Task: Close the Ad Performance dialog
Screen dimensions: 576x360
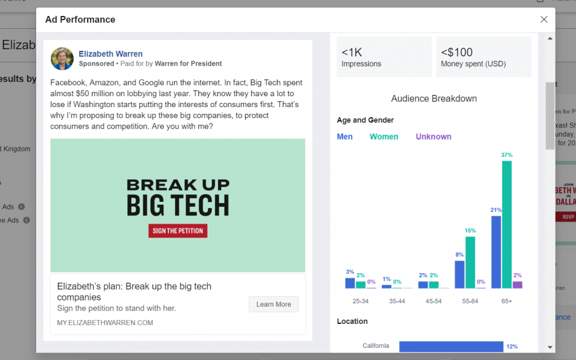Action: 544,20
